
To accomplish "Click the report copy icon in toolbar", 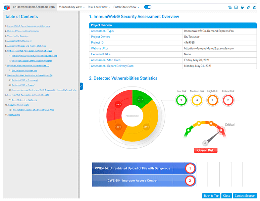I will click(x=230, y=7).
